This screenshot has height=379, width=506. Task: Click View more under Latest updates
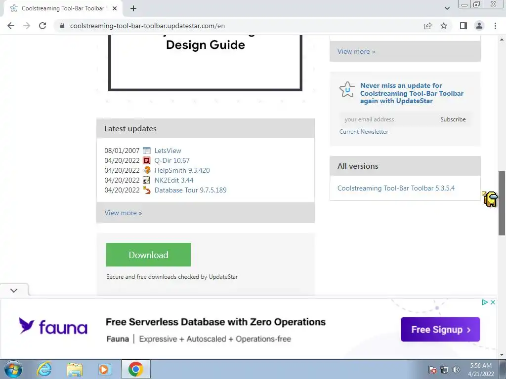pos(123,213)
